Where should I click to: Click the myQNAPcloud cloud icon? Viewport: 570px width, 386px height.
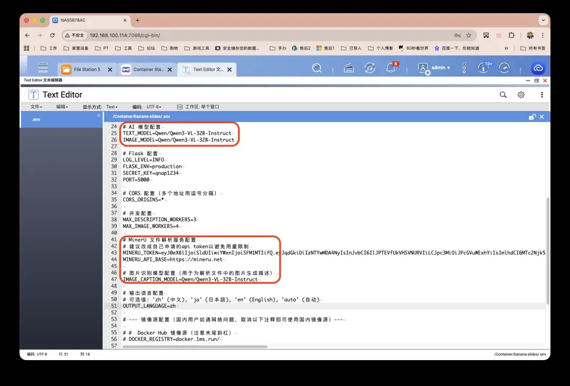coord(538,69)
